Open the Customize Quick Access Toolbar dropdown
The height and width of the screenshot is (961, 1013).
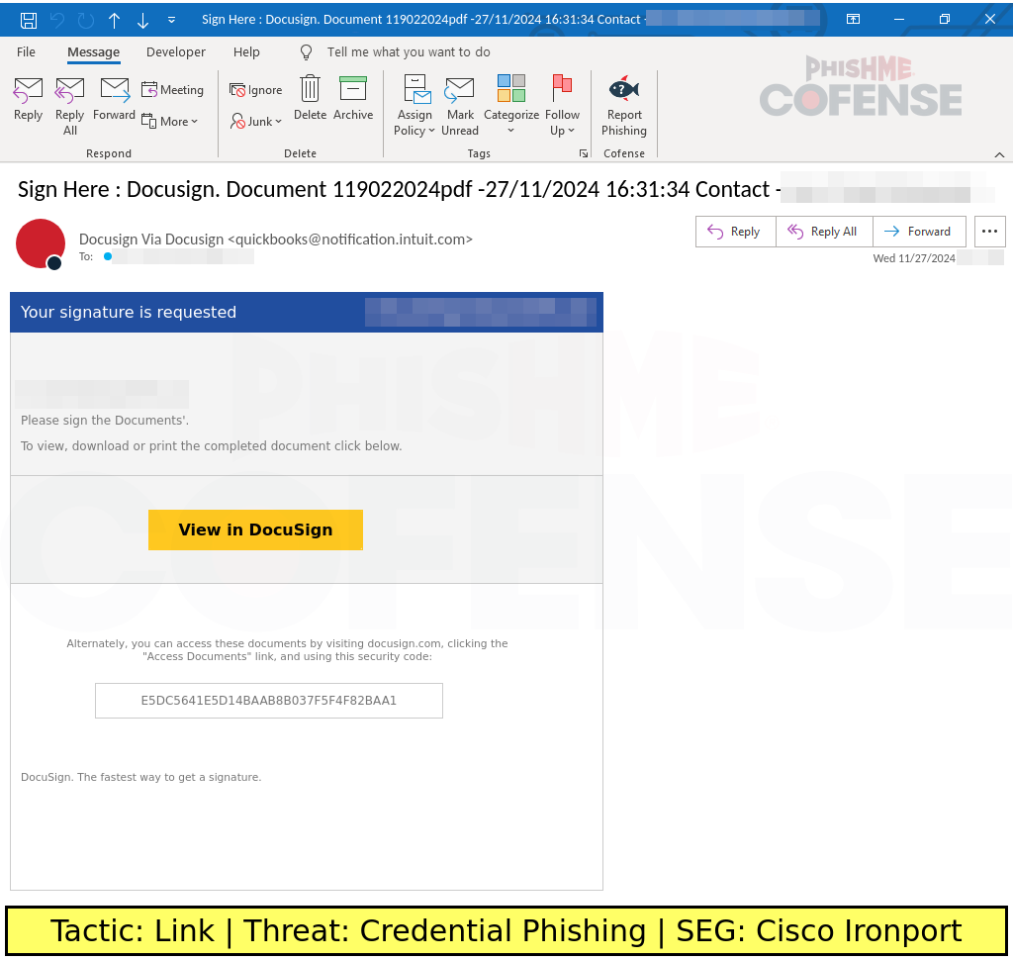[171, 20]
